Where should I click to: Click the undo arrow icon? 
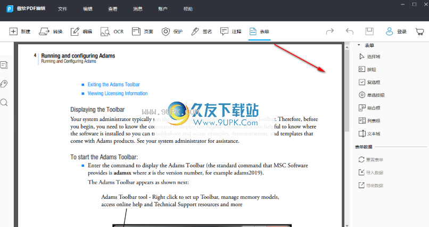coord(350,31)
